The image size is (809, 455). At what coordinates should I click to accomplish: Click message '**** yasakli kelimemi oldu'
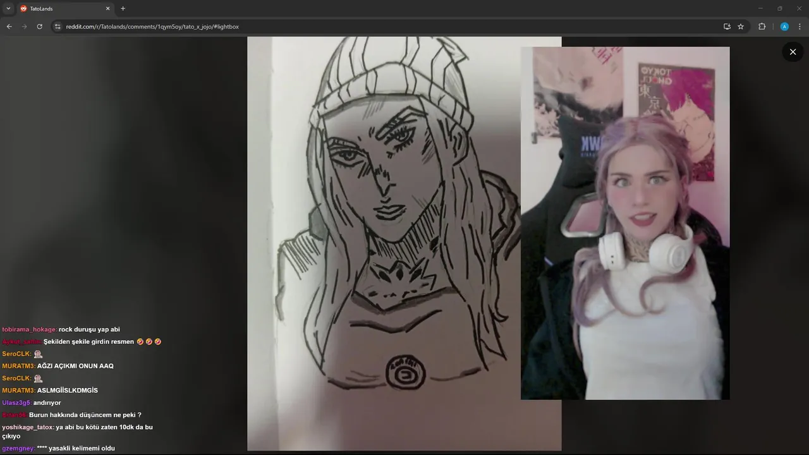point(76,448)
